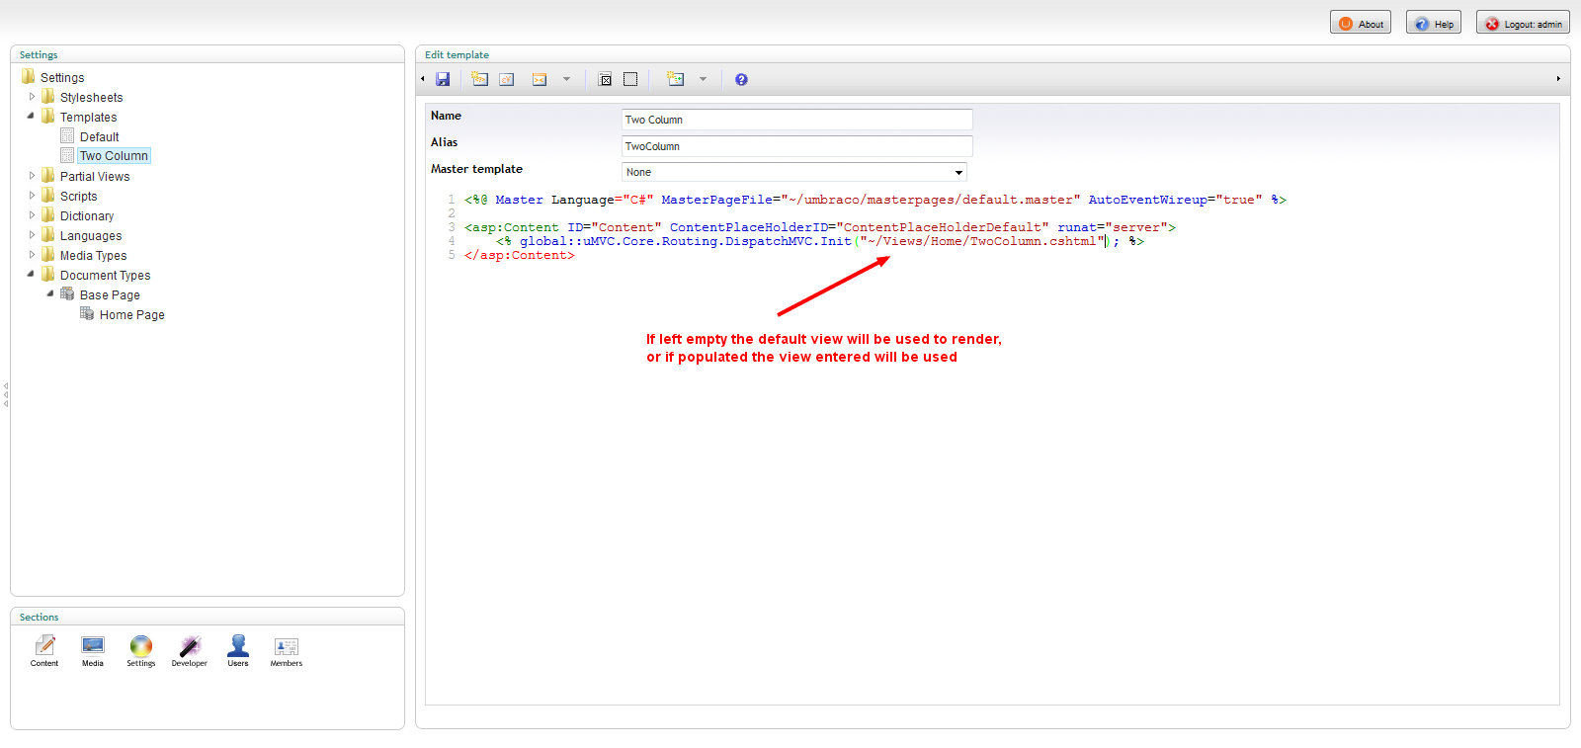This screenshot has height=748, width=1581.
Task: Select the Partial Views folder
Action: [x=95, y=176]
